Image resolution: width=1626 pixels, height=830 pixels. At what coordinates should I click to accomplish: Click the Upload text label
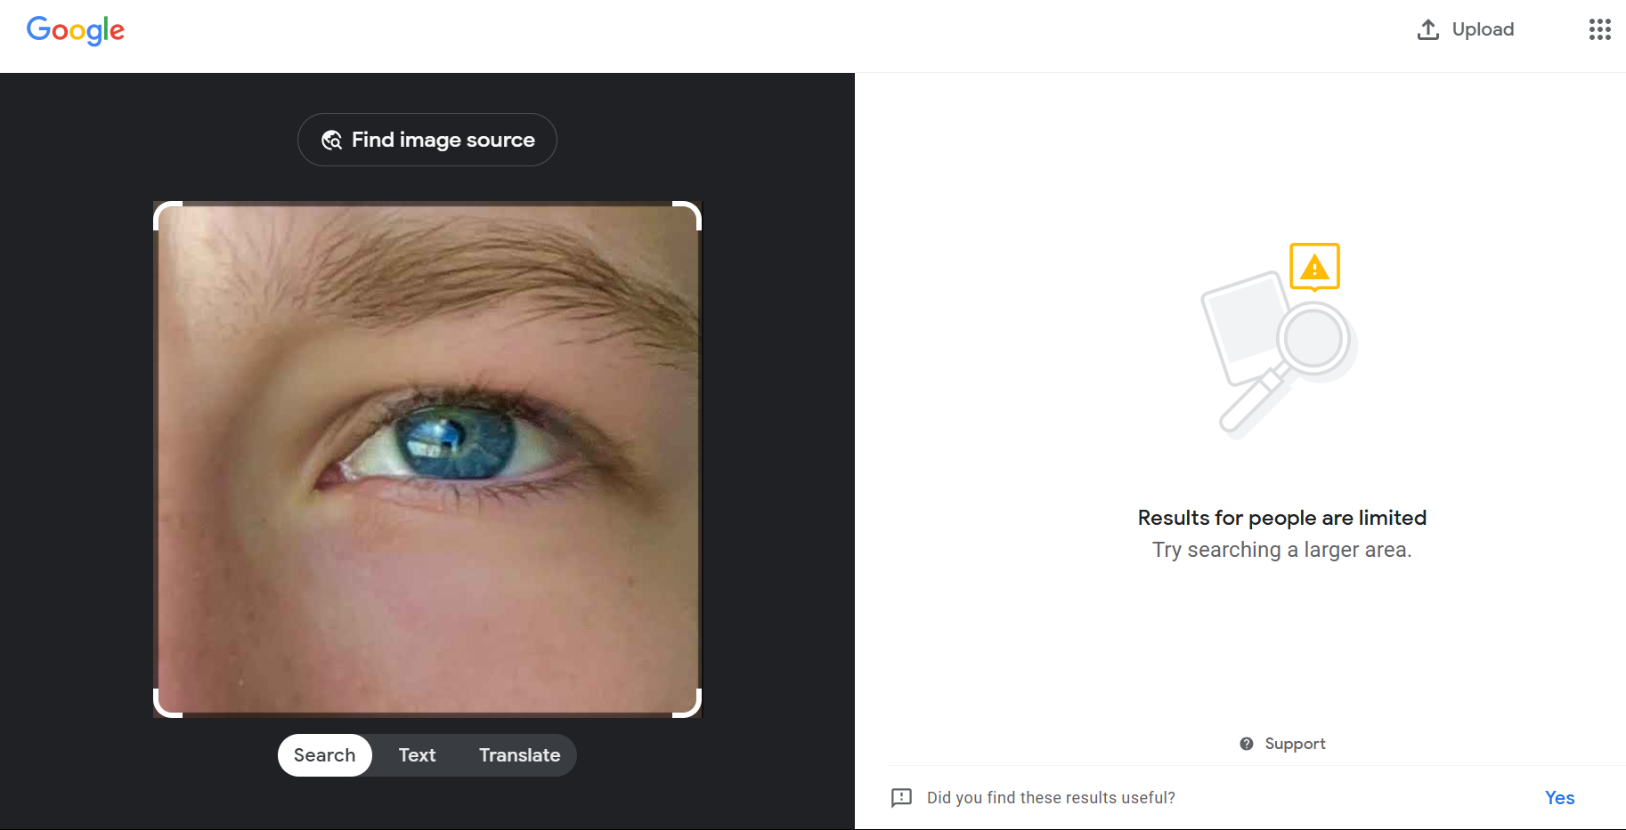[1483, 29]
